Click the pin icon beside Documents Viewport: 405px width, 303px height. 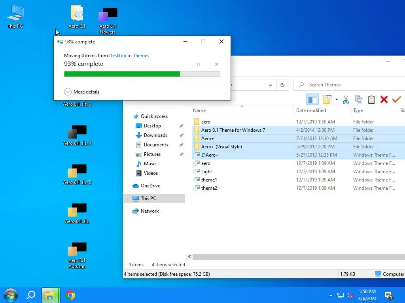click(x=181, y=145)
